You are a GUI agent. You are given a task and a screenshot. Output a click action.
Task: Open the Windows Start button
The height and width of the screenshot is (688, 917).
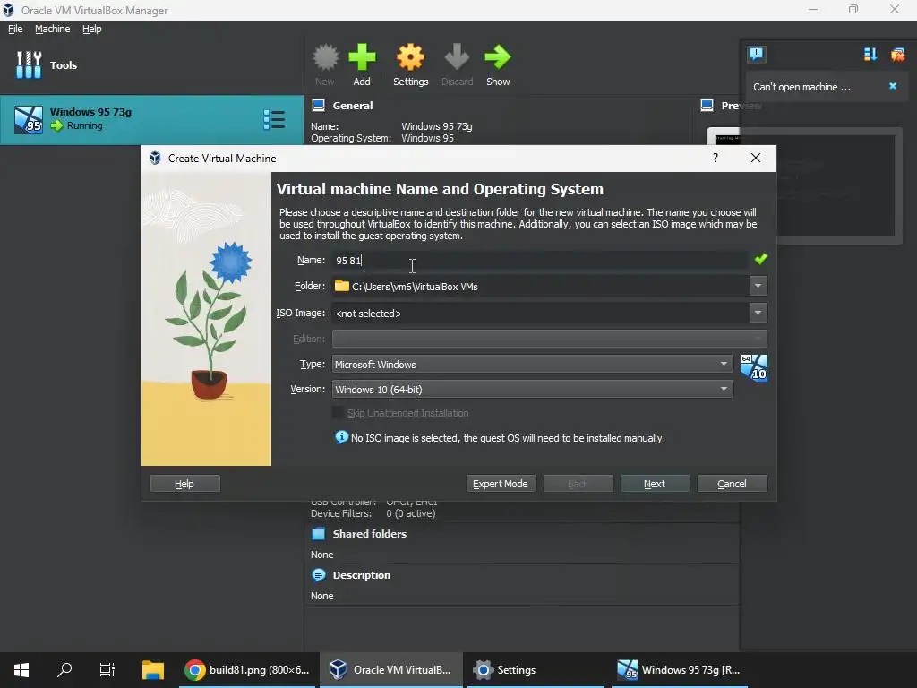click(x=21, y=670)
